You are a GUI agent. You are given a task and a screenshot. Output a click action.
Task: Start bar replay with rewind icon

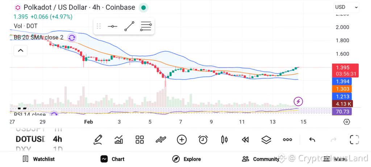[x=245, y=139]
